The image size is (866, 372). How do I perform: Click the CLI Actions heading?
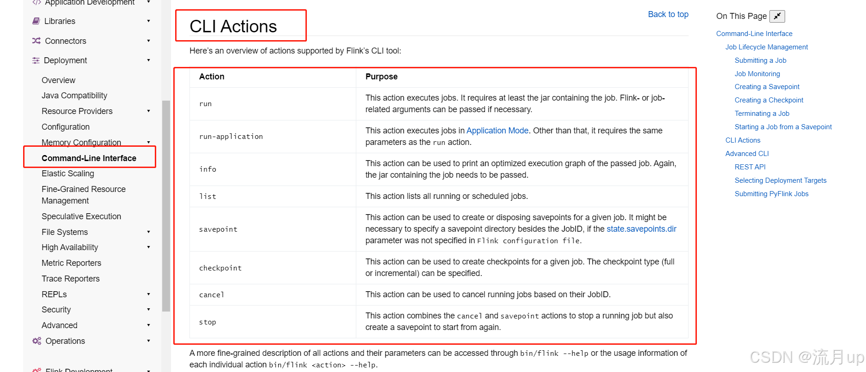(233, 26)
